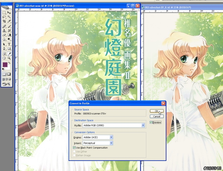This screenshot has width=223, height=171.
Task: Click the Conversion Options group label
Action: point(84,132)
